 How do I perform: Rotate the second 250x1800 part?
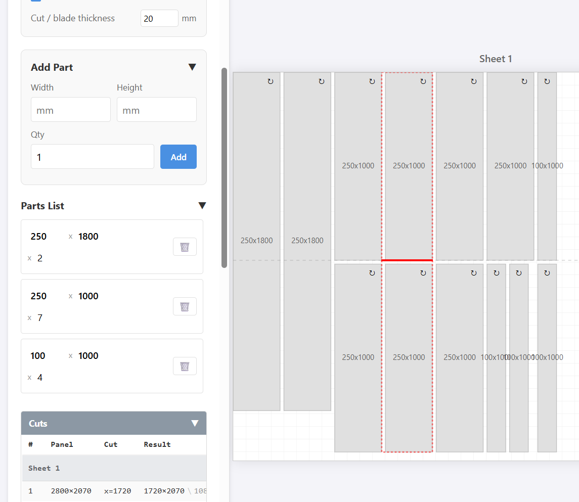(x=322, y=81)
